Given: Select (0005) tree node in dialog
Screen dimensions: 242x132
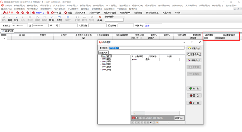Looking at the screenshot, I should [x=106, y=67].
